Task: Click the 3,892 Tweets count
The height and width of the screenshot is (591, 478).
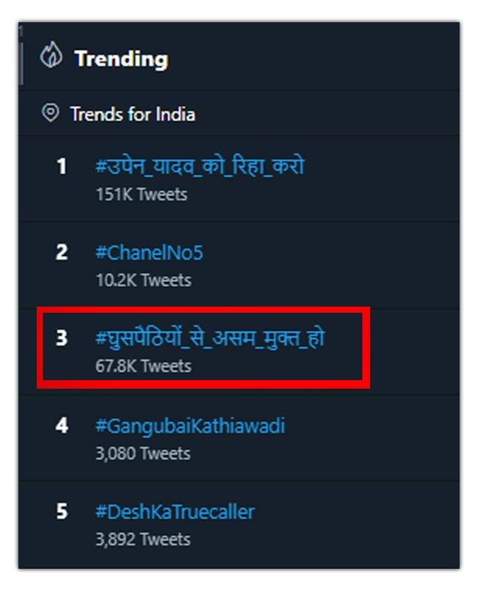Action: (143, 539)
